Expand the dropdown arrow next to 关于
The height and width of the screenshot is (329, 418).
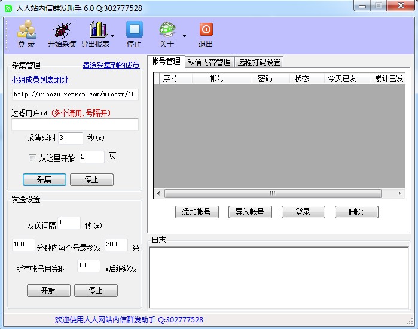184,36
